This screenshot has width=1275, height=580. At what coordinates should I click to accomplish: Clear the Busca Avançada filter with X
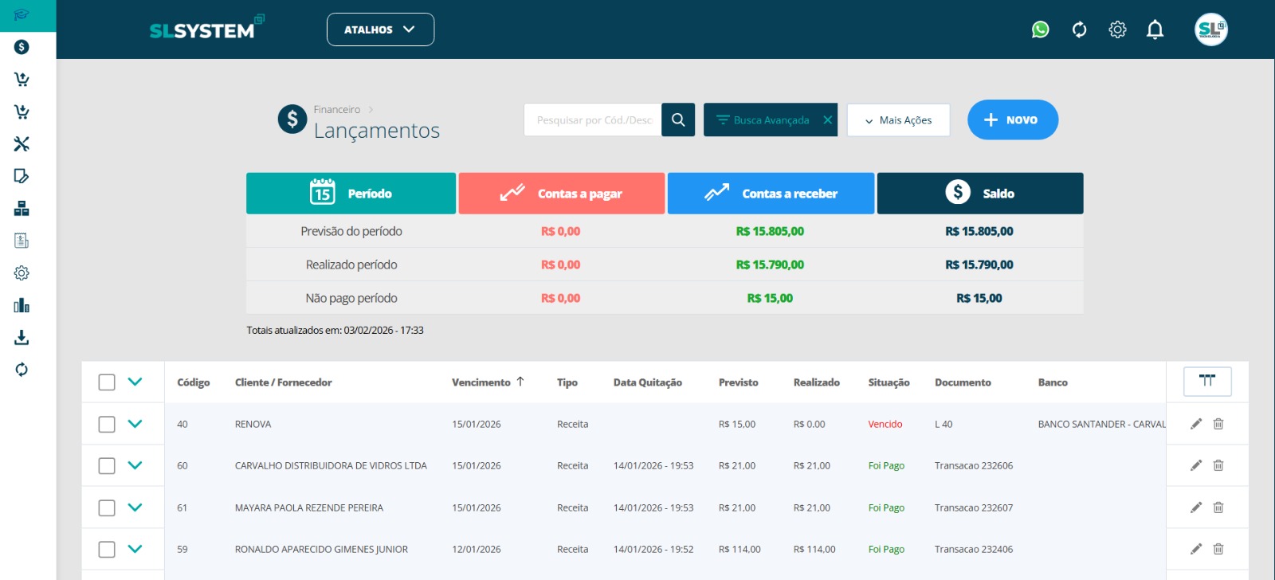pos(827,120)
